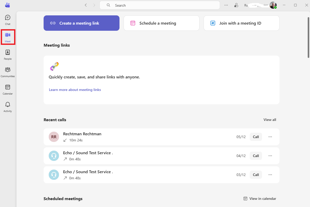310x207 pixels.
Task: Click the Teams logo in title bar
Action: [x=7, y=5]
